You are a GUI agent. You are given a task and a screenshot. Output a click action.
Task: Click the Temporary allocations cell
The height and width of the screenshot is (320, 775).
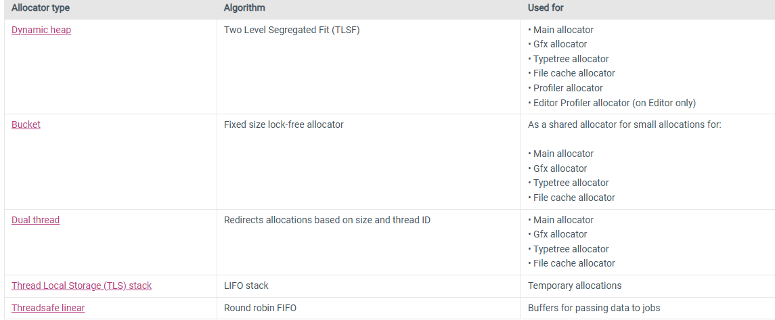pos(575,285)
